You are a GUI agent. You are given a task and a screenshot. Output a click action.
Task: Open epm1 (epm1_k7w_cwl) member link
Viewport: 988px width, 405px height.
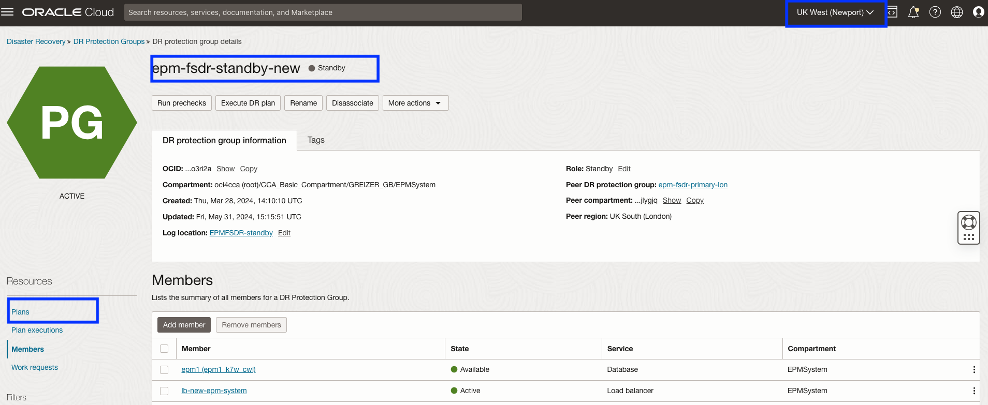[x=219, y=369]
